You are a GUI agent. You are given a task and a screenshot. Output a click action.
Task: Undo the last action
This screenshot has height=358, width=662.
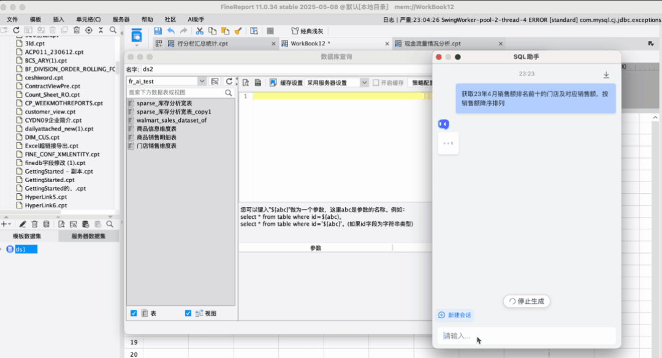(171, 31)
